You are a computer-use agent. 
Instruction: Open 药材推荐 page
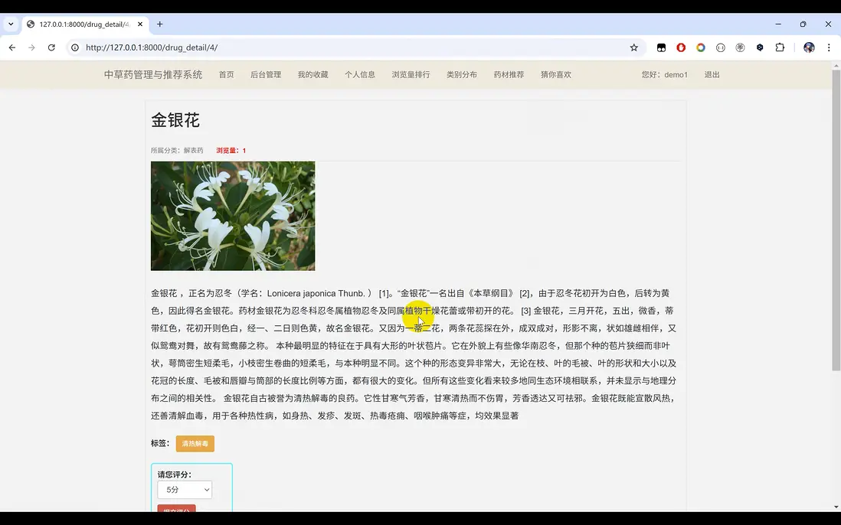coord(509,74)
